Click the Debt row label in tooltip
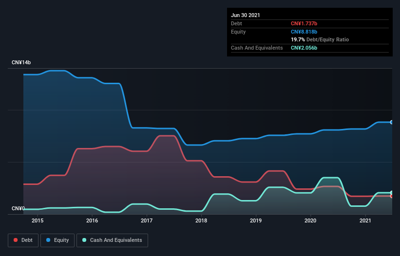 point(236,23)
